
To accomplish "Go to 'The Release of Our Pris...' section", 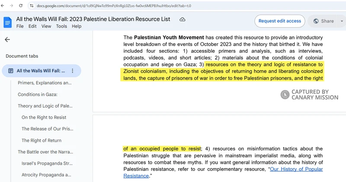I will 48,129.
